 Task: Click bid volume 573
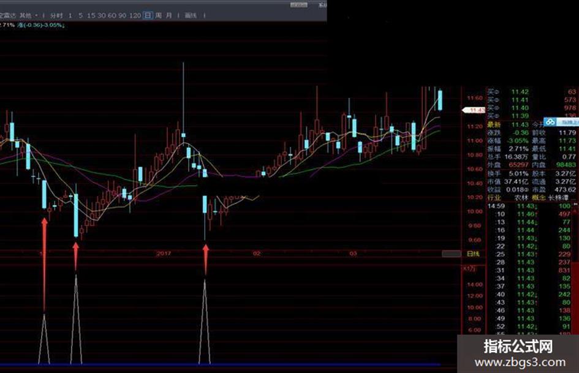coord(570,100)
